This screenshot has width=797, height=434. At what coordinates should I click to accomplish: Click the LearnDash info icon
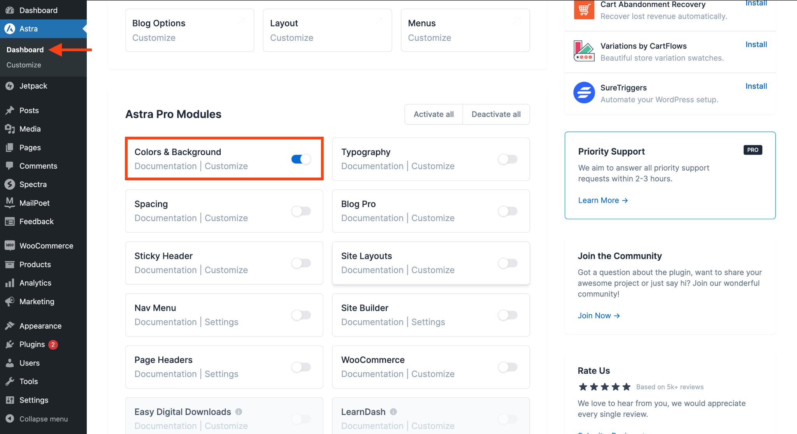tap(393, 411)
